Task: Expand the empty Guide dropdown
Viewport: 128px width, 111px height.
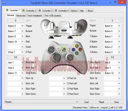Action: point(22,47)
